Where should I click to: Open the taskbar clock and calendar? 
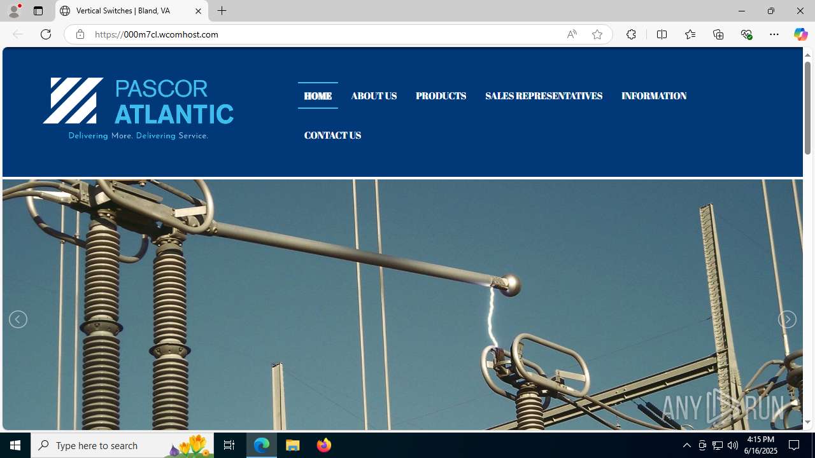point(761,445)
